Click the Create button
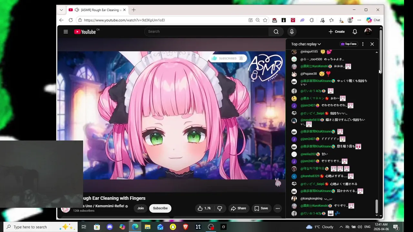The image size is (413, 232). (x=337, y=32)
